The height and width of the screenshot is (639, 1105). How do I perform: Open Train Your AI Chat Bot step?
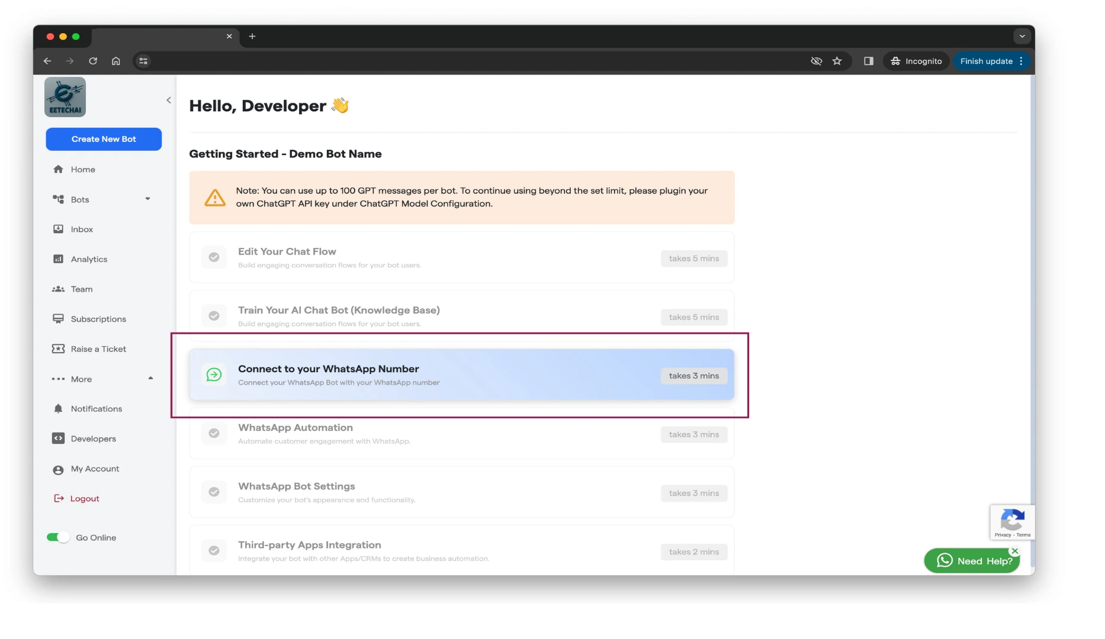coord(462,316)
